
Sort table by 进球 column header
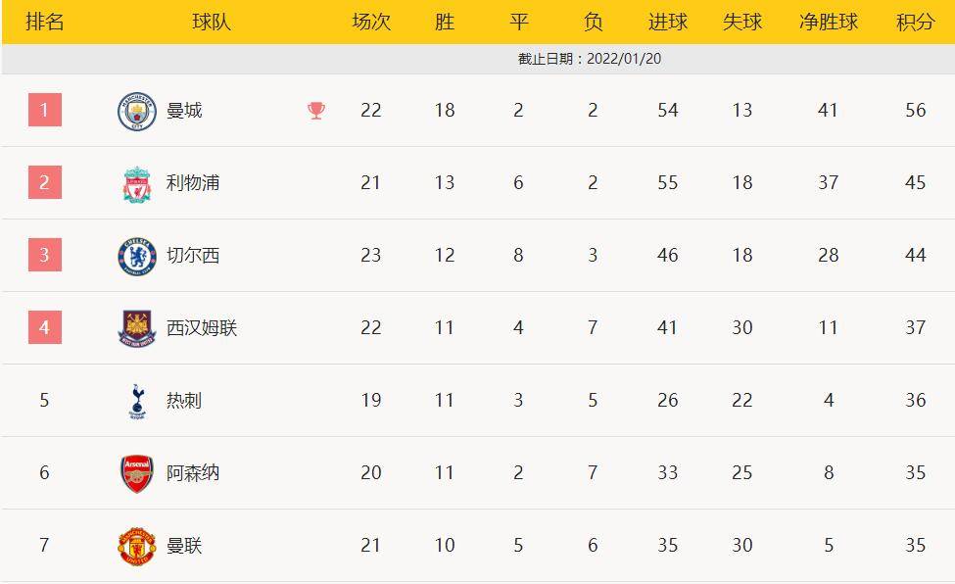(668, 22)
